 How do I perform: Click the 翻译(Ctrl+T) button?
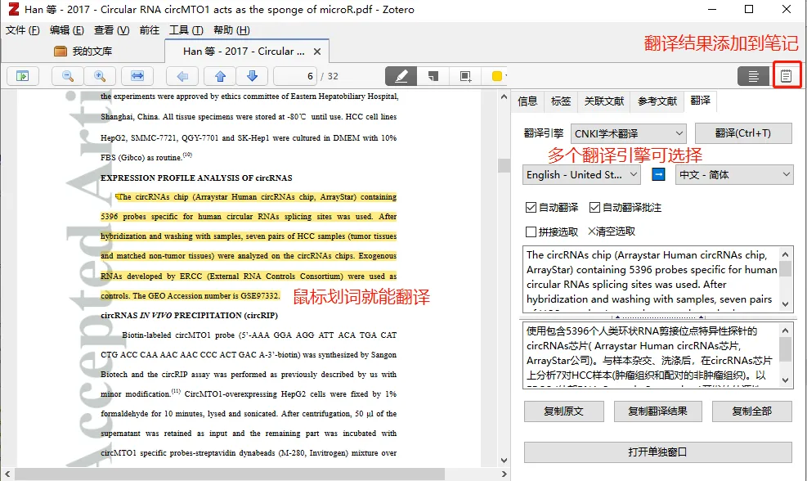tap(743, 133)
